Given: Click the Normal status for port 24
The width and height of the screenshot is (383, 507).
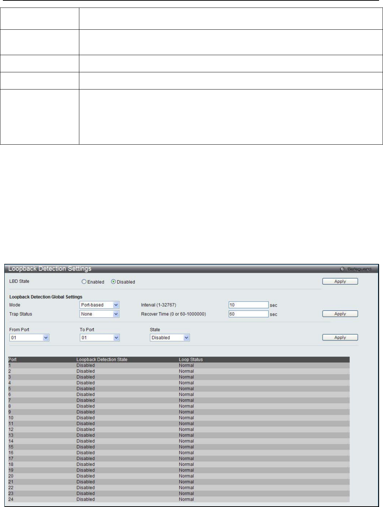Looking at the screenshot, I should coord(186,499).
